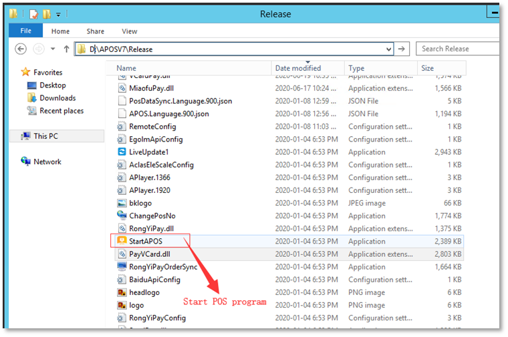Select the ChangePosNo application icon

pos(122,216)
